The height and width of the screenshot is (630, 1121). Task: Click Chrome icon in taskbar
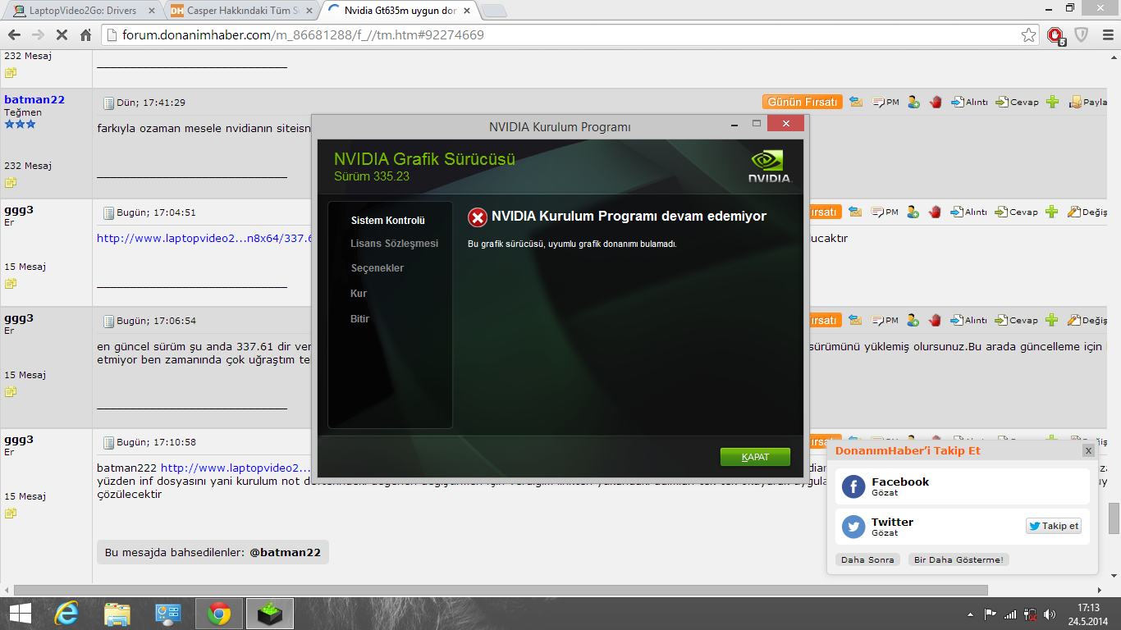[219, 614]
